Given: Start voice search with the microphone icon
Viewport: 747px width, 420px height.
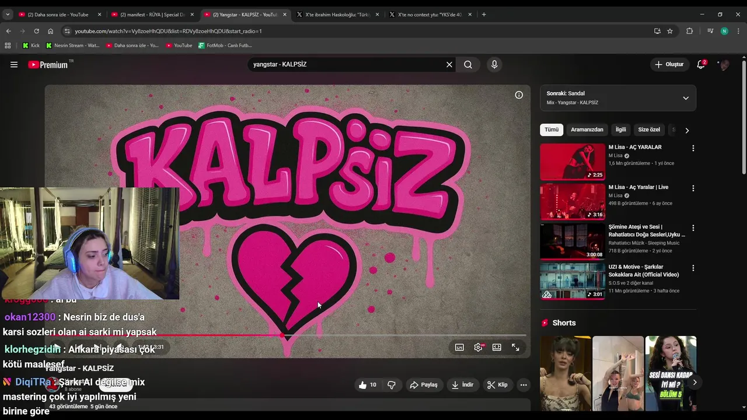Looking at the screenshot, I should [494, 65].
